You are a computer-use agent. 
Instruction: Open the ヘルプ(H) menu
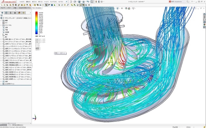tap(61, 2)
